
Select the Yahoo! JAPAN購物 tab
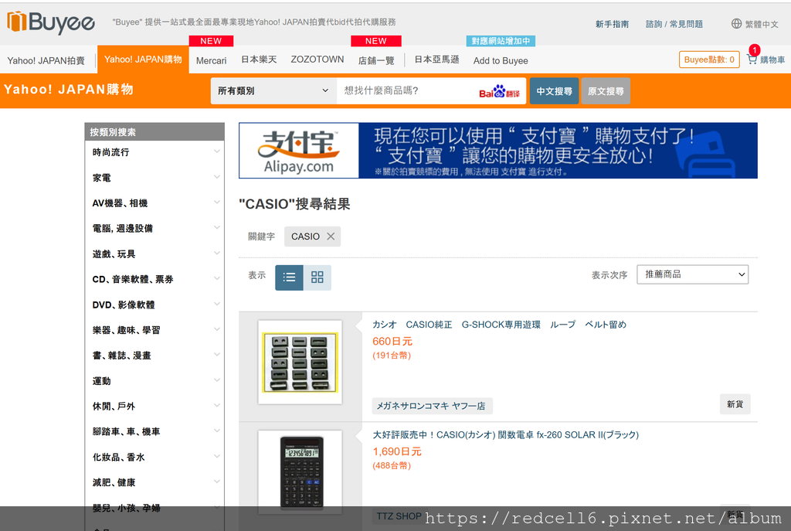click(x=143, y=60)
